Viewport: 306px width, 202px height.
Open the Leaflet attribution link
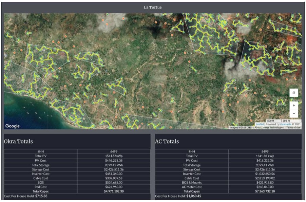[260, 124]
